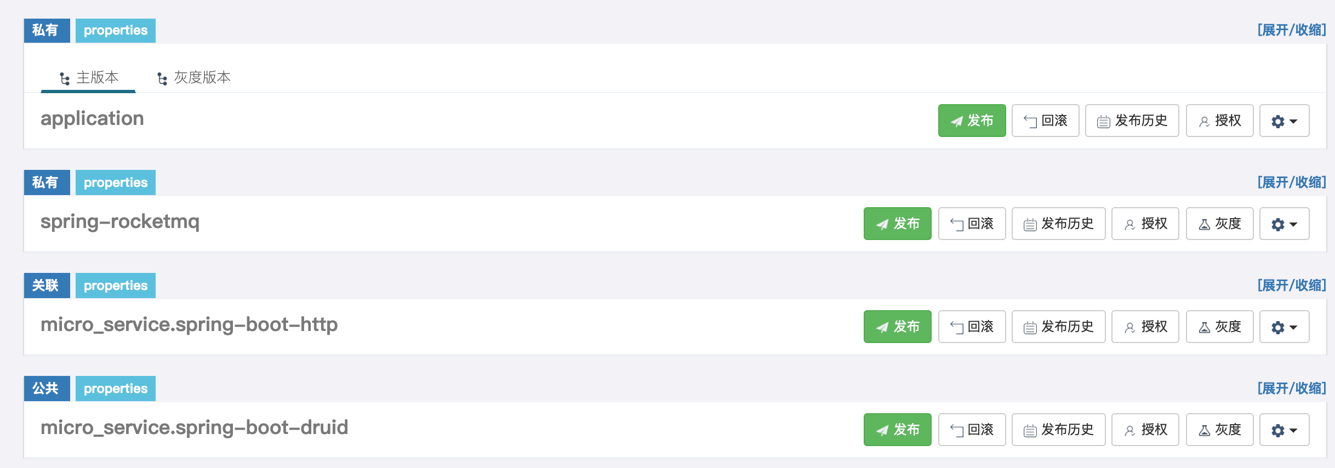Click rollback icon for spring-rocketmq
Image resolution: width=1335 pixels, height=468 pixels.
point(957,224)
